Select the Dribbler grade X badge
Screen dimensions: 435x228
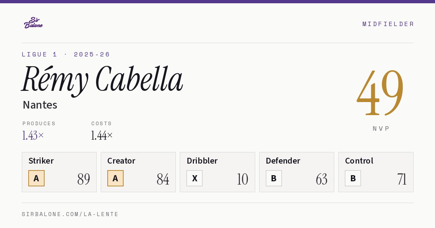(x=195, y=178)
